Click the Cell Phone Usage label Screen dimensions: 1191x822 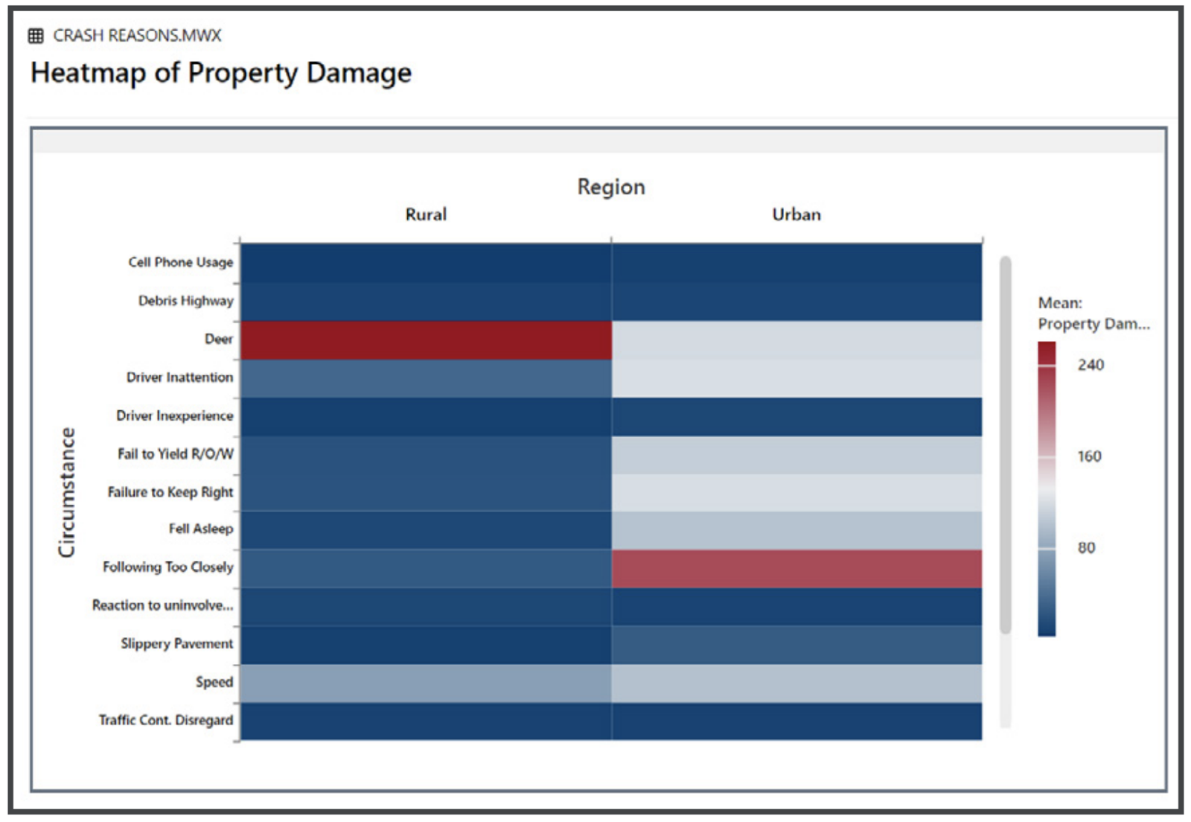click(x=180, y=262)
